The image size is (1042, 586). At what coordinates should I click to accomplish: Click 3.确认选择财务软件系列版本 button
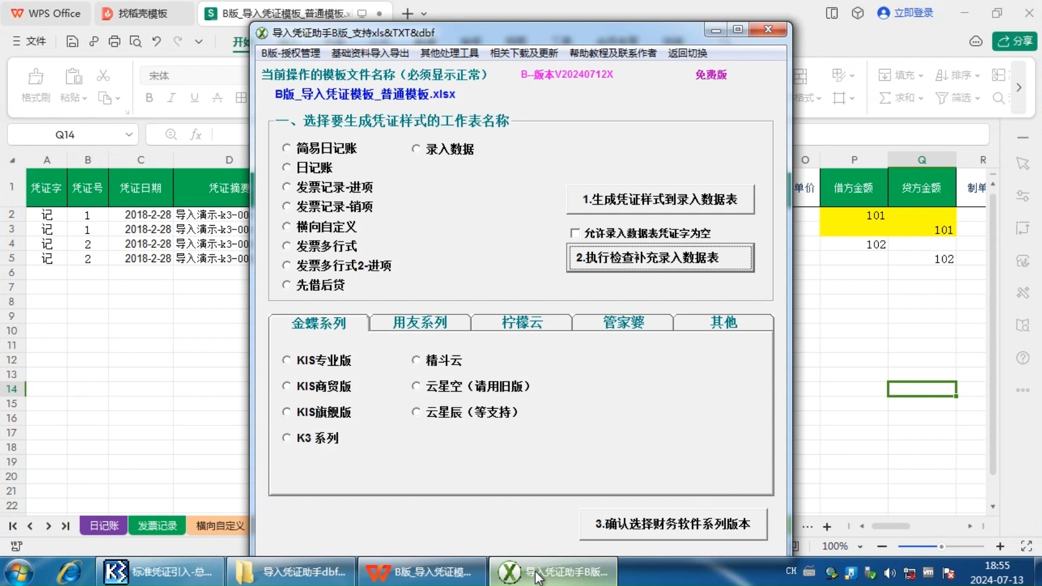672,524
